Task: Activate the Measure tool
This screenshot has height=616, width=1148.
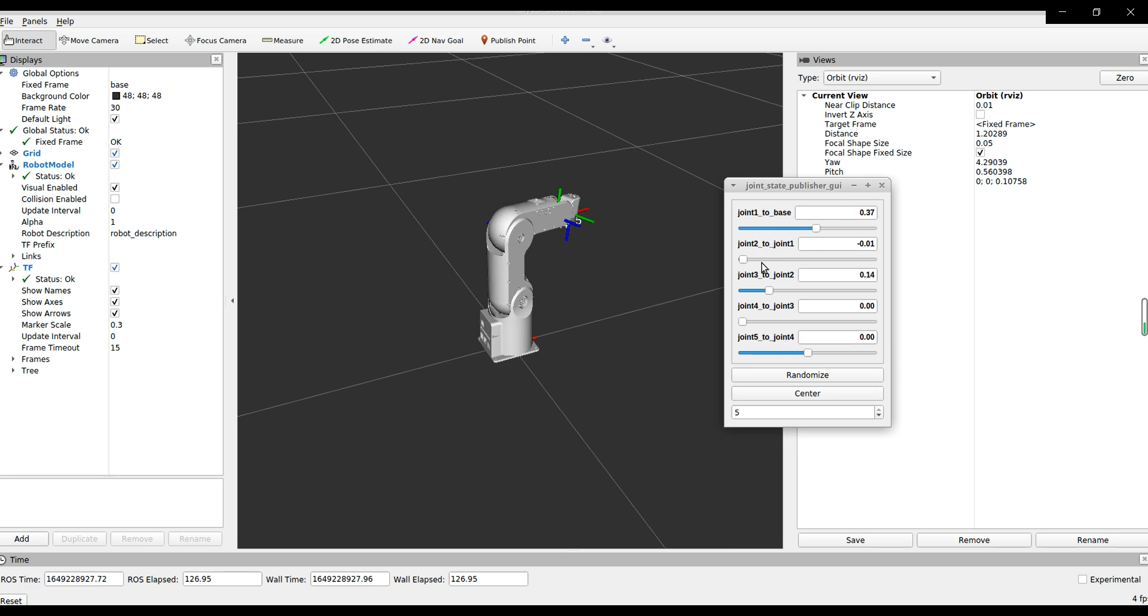Action: point(283,41)
